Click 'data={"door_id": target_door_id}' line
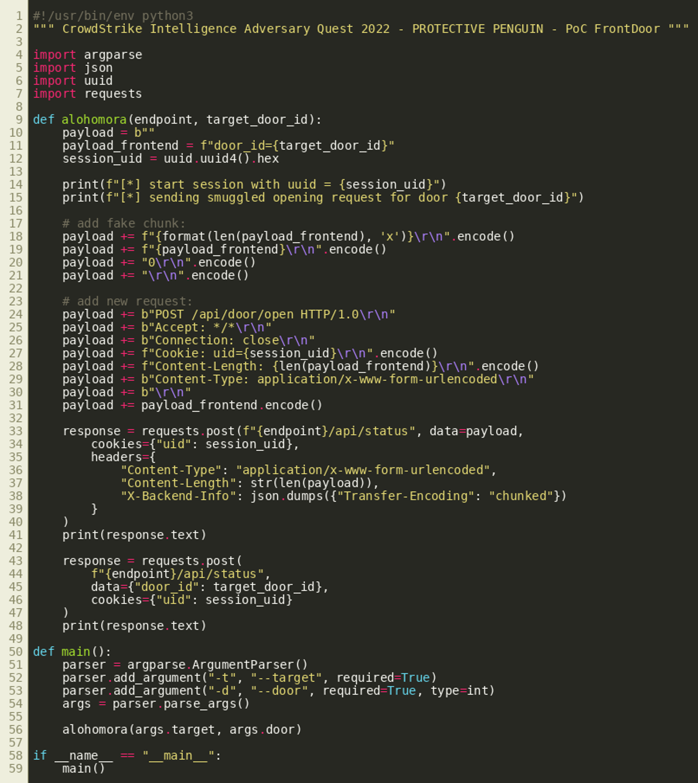 click(x=210, y=587)
